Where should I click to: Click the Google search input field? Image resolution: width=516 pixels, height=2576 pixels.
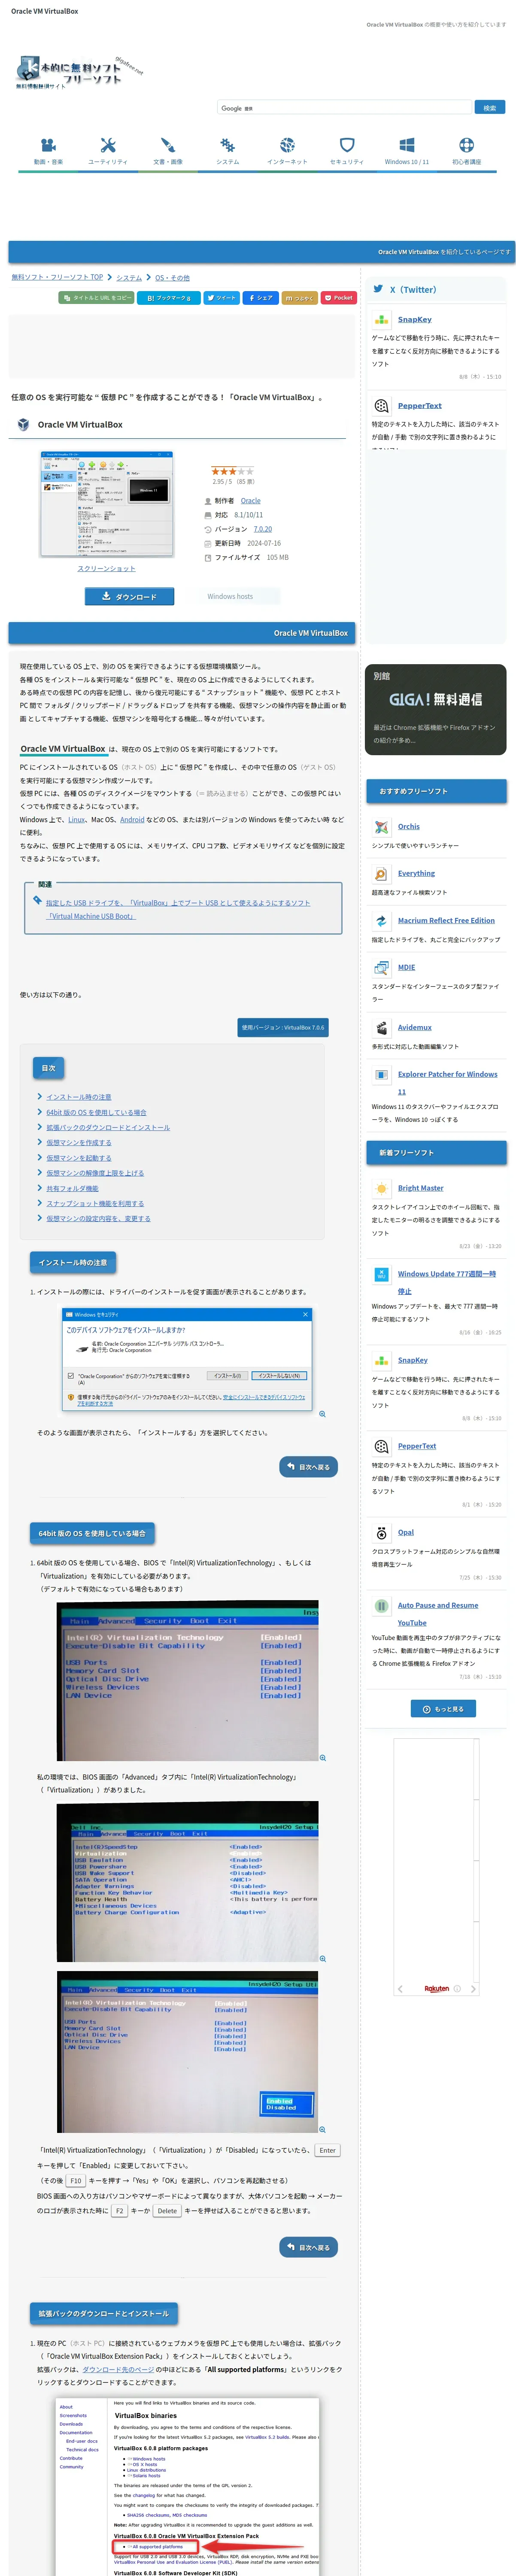pos(344,108)
